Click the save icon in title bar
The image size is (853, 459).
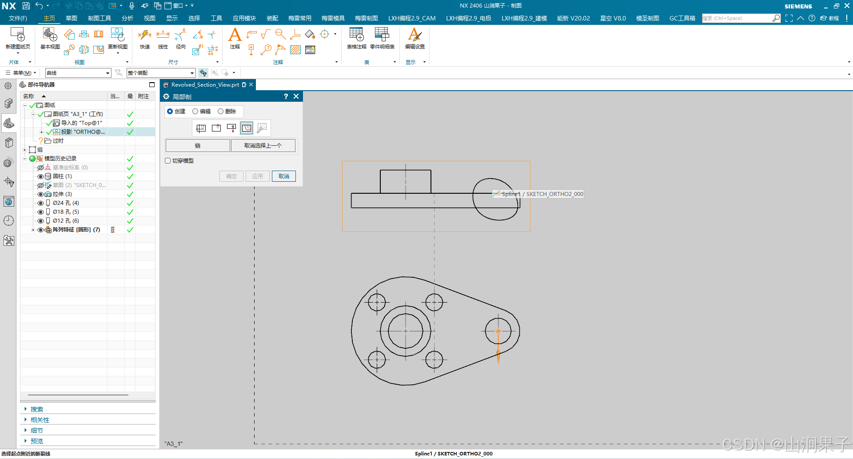[26, 6]
